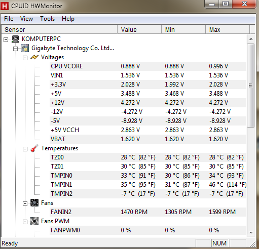This screenshot has height=249, width=259.
Task: Click the Gigabyte motherboard icon
Action: click(x=25, y=48)
